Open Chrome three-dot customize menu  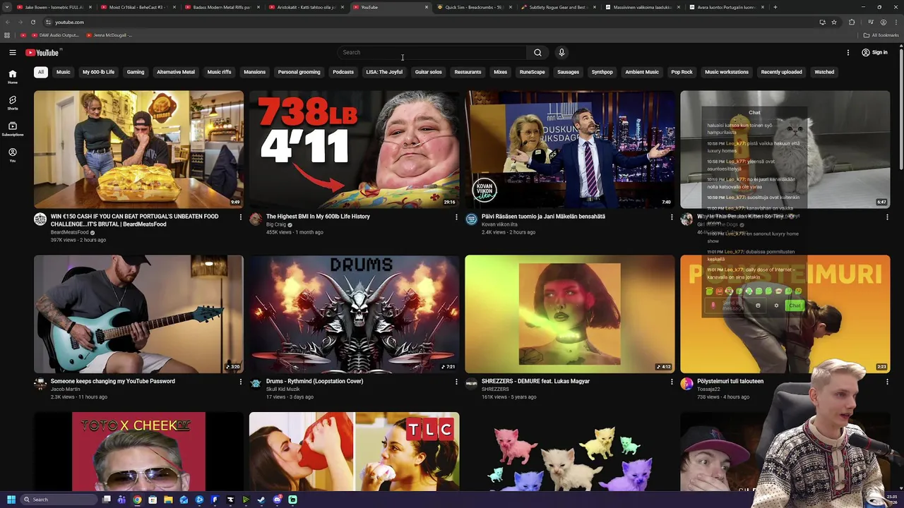[896, 22]
